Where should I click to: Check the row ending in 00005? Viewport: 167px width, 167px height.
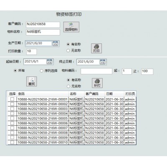tap(12, 119)
